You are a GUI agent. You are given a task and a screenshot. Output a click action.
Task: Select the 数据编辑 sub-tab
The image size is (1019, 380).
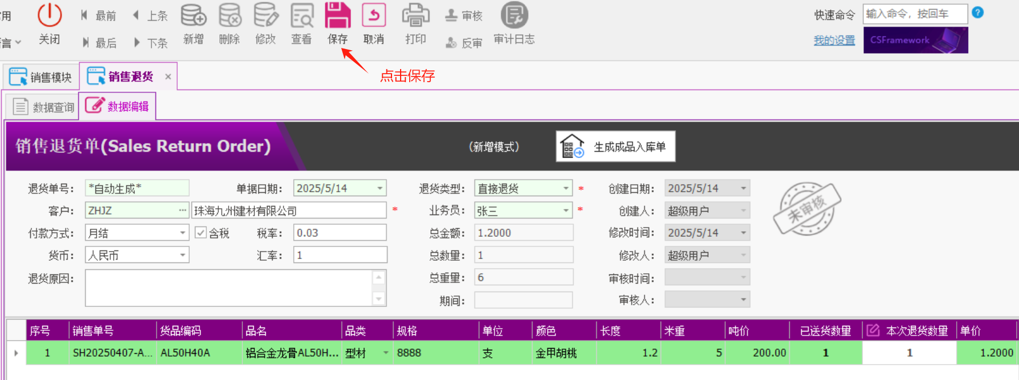coord(117,106)
